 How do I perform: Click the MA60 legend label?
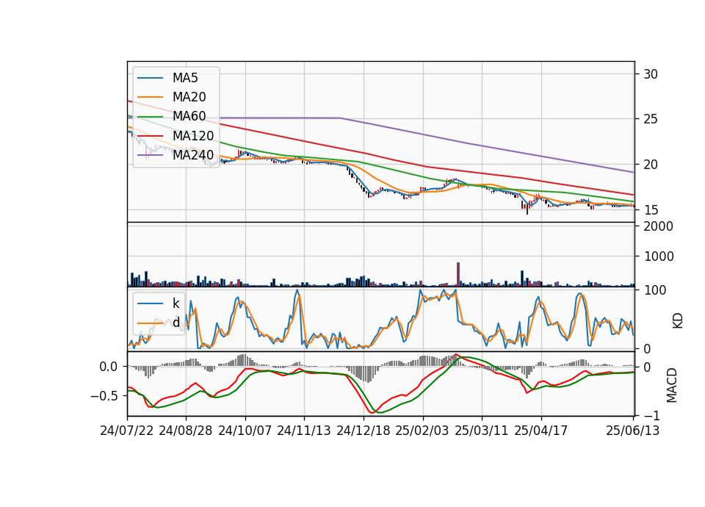[189, 116]
